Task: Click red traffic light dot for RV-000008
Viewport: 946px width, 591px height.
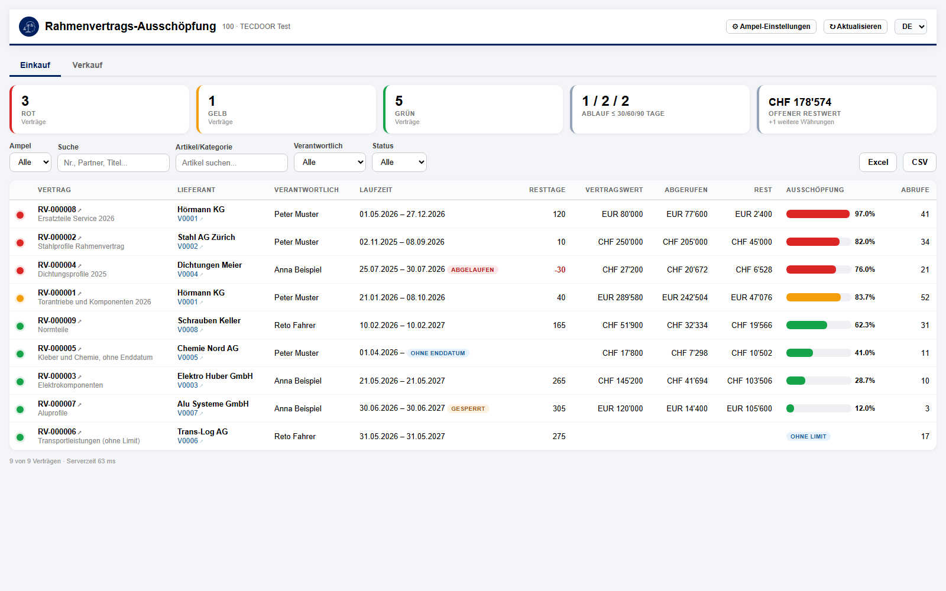Action: (20, 215)
